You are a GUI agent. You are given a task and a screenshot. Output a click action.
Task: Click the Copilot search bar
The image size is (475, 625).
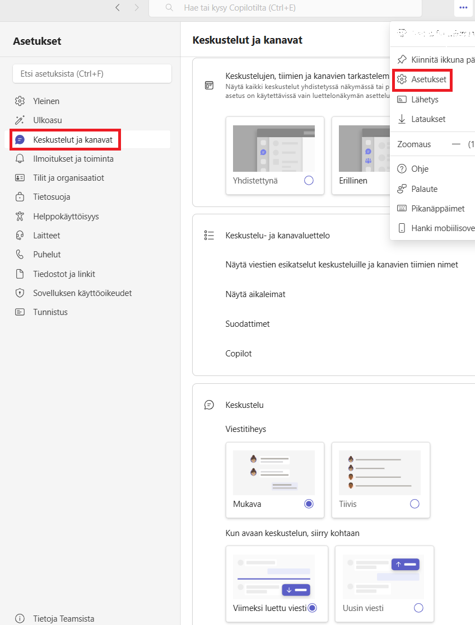(285, 8)
